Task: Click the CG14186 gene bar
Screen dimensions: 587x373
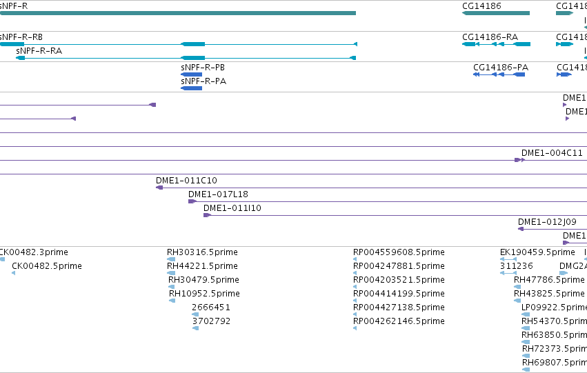Action: (496, 13)
